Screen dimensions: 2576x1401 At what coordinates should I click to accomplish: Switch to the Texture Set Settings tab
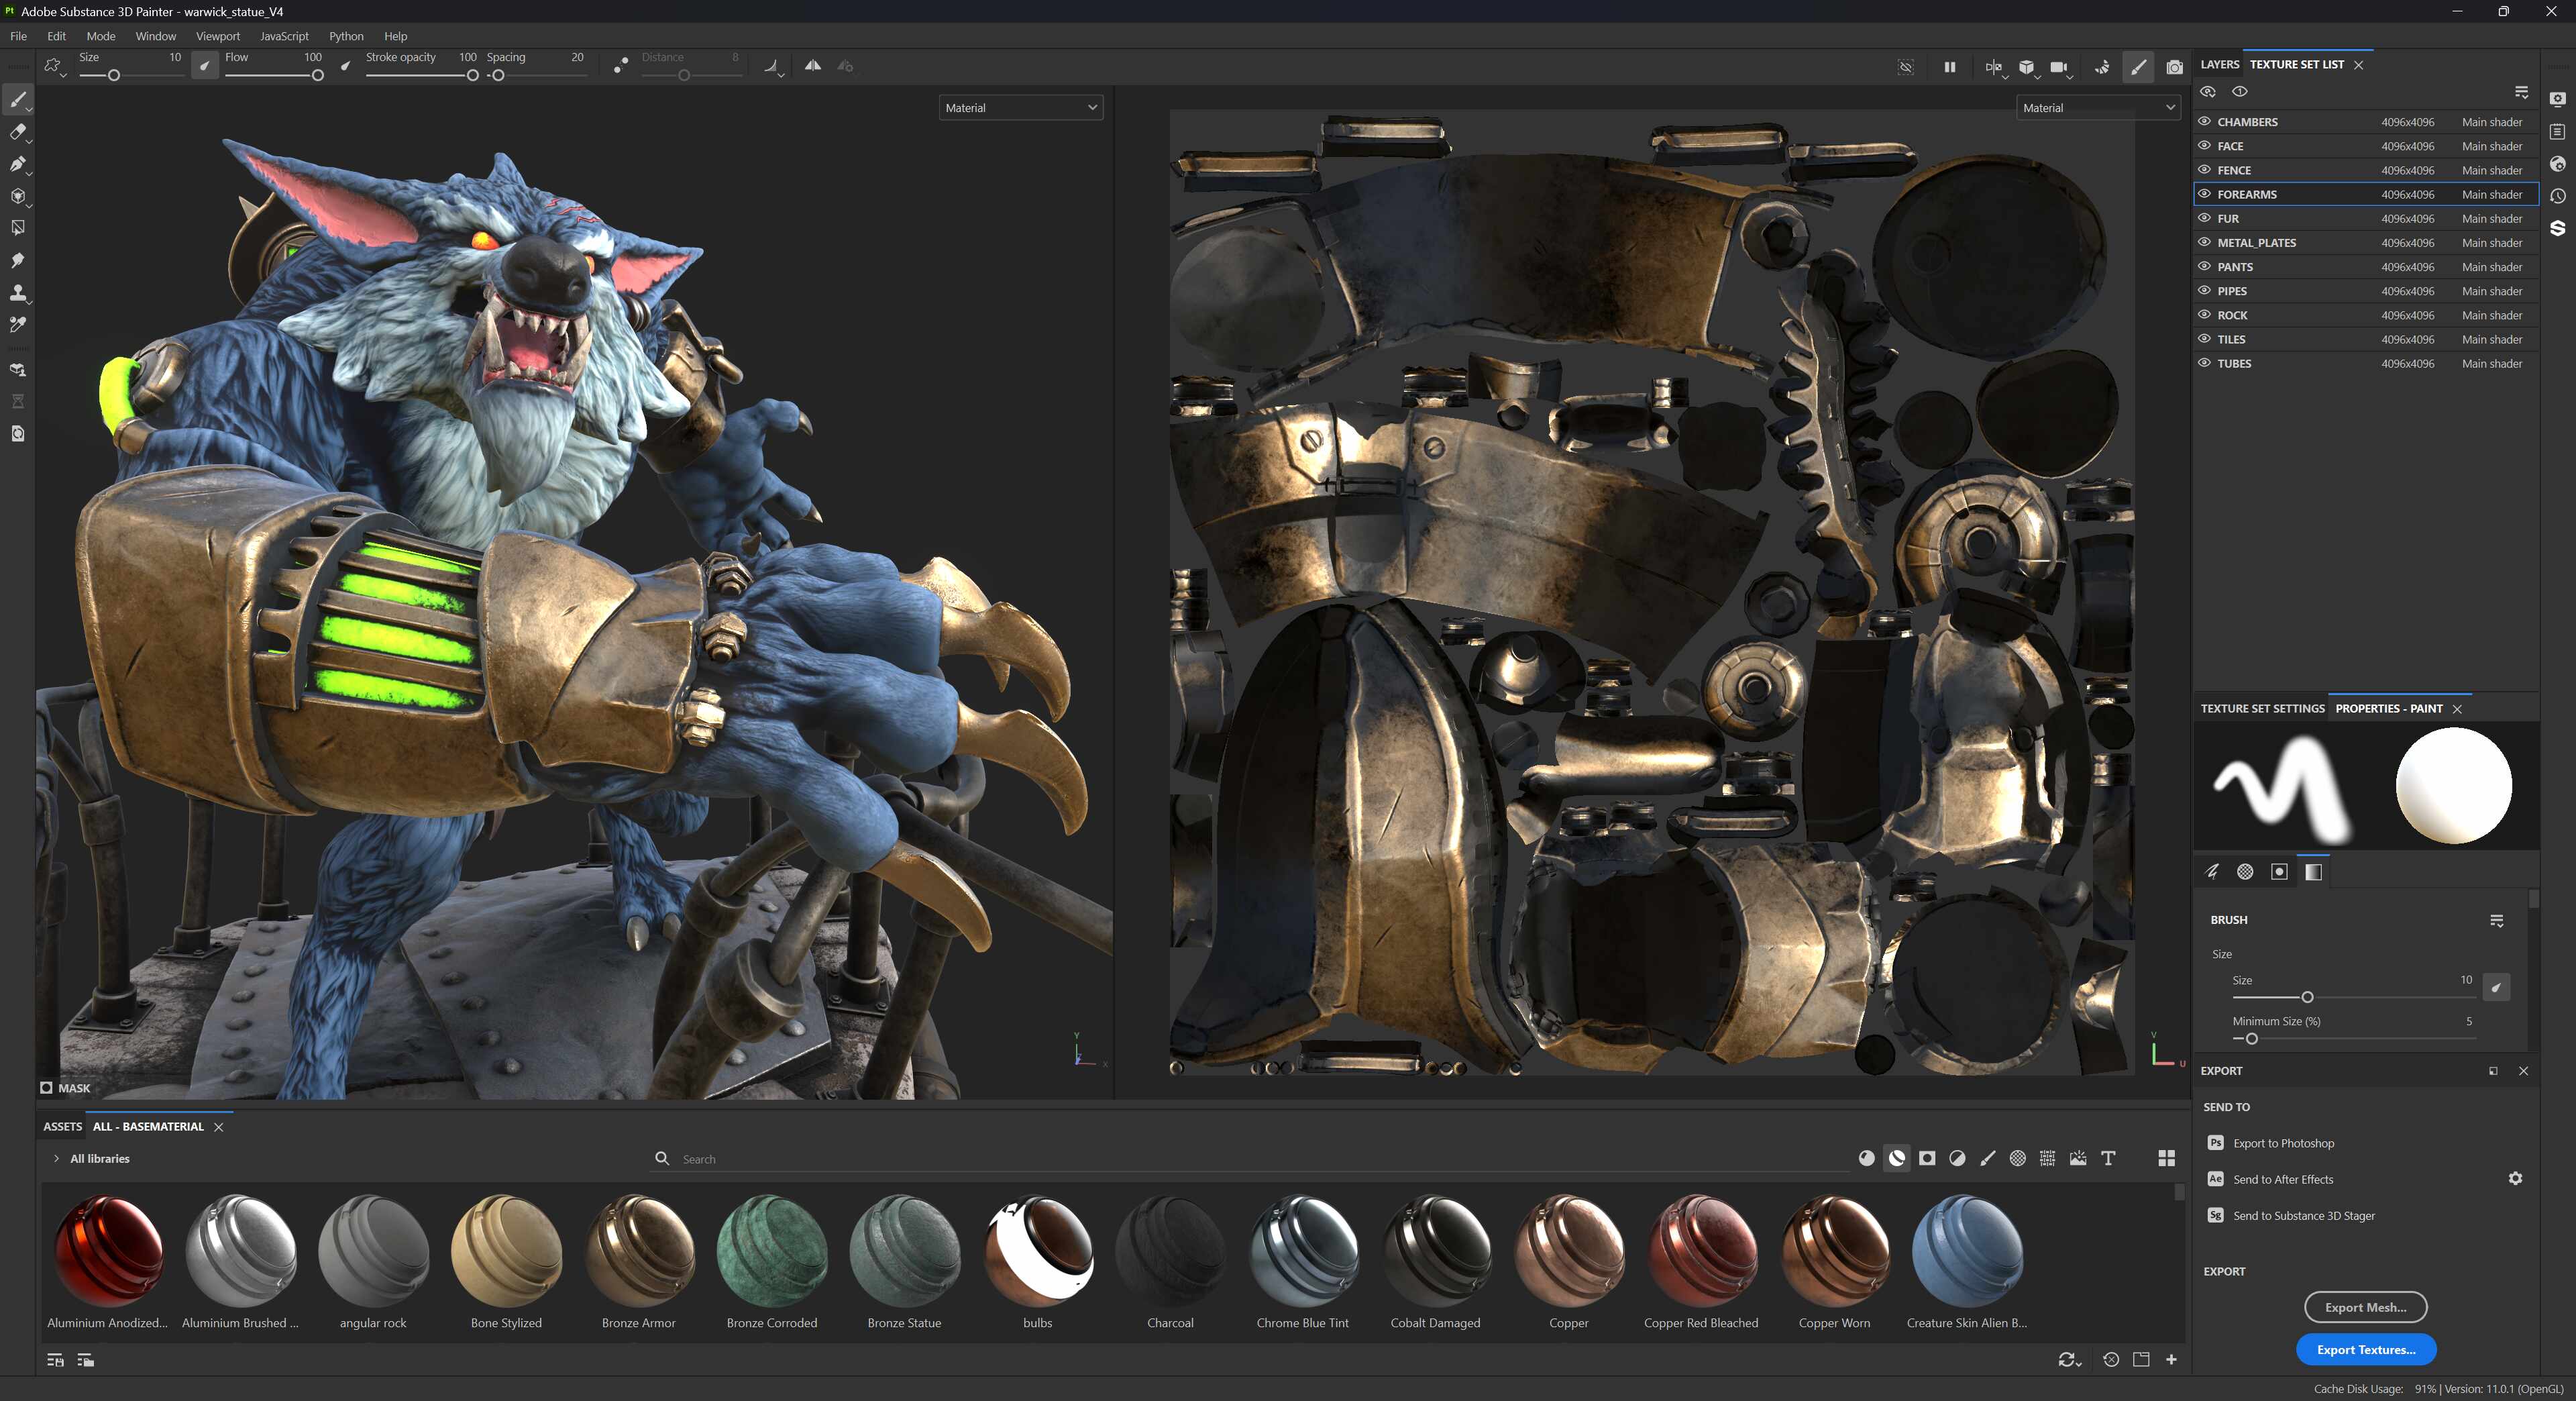pyautogui.click(x=2262, y=708)
